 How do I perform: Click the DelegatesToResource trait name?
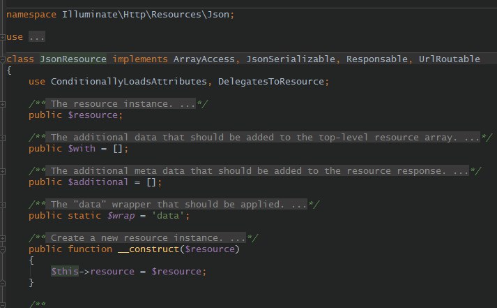coord(271,82)
